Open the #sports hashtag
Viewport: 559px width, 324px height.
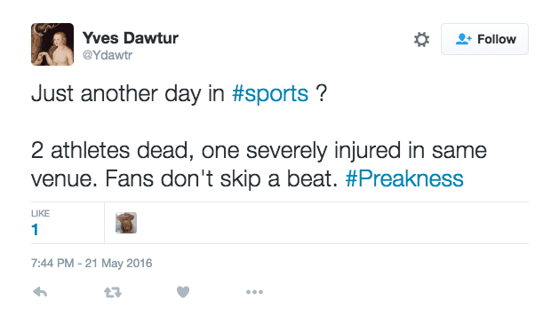tap(270, 93)
